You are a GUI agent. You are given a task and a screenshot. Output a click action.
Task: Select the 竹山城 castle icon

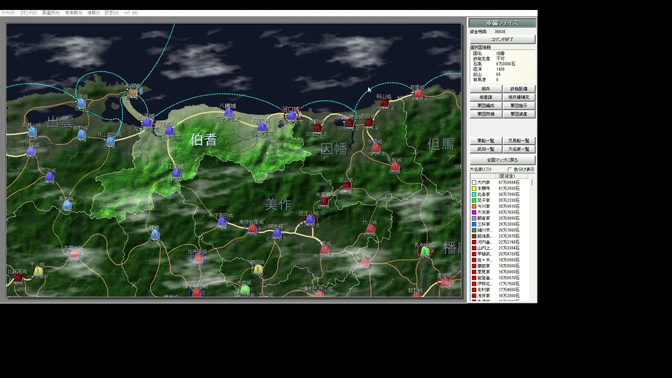[x=371, y=229]
